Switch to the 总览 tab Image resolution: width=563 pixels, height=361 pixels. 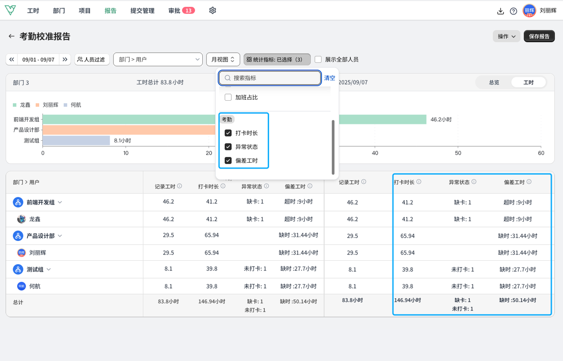[x=494, y=82]
